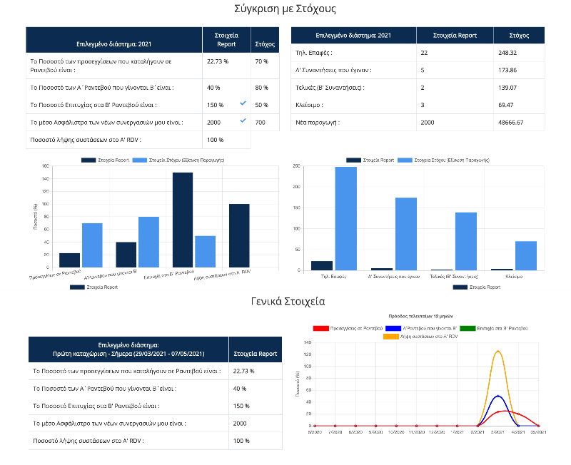Click the Γενικά Στοιχεία section heading
This screenshot has height=465, width=571.
point(288,301)
